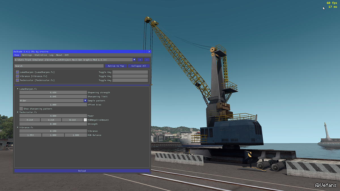Collapse the Vibrance.fx section

(18, 128)
